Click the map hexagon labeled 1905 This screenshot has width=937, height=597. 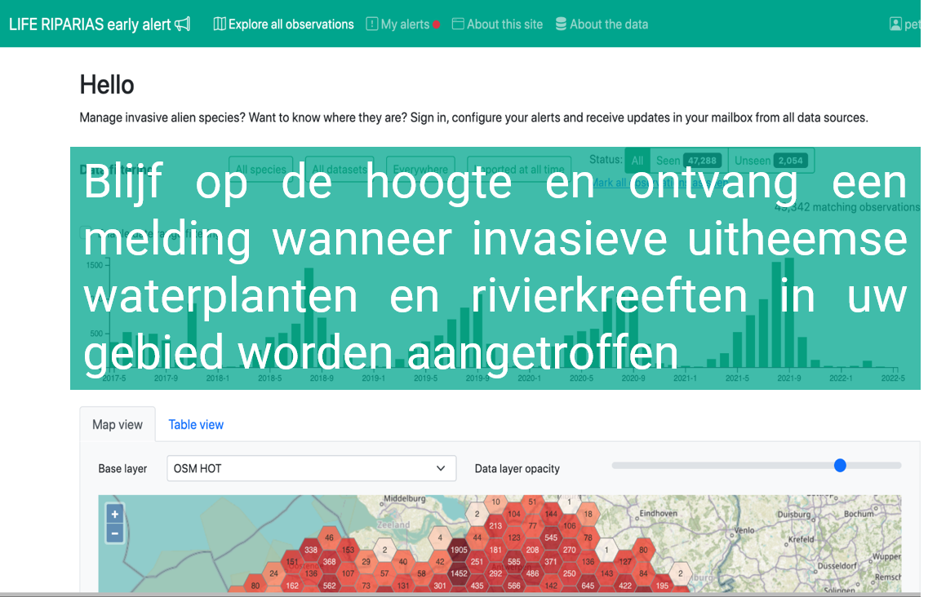pos(459,550)
